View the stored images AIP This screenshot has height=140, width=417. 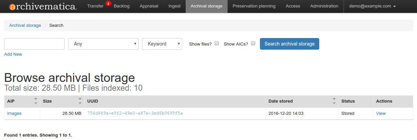[x=381, y=113]
